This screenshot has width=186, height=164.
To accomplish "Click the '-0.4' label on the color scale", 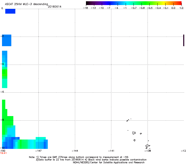I will tap(158, 8).
